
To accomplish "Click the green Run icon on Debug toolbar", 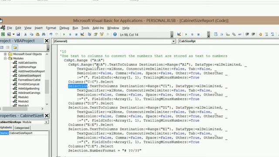I will 186,34.
